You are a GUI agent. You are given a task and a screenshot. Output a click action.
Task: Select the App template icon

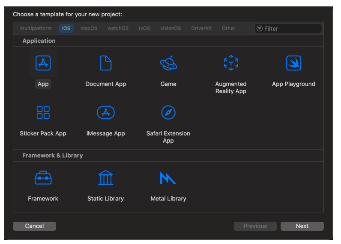coord(43,63)
